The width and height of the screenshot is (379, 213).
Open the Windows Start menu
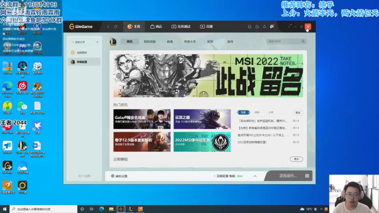point(5,209)
